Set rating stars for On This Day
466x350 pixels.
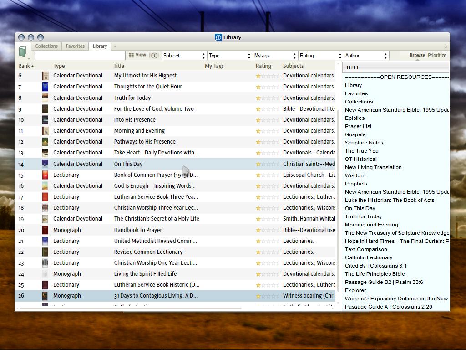point(267,164)
